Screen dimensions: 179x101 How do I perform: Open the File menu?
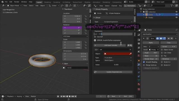(6, 2)
